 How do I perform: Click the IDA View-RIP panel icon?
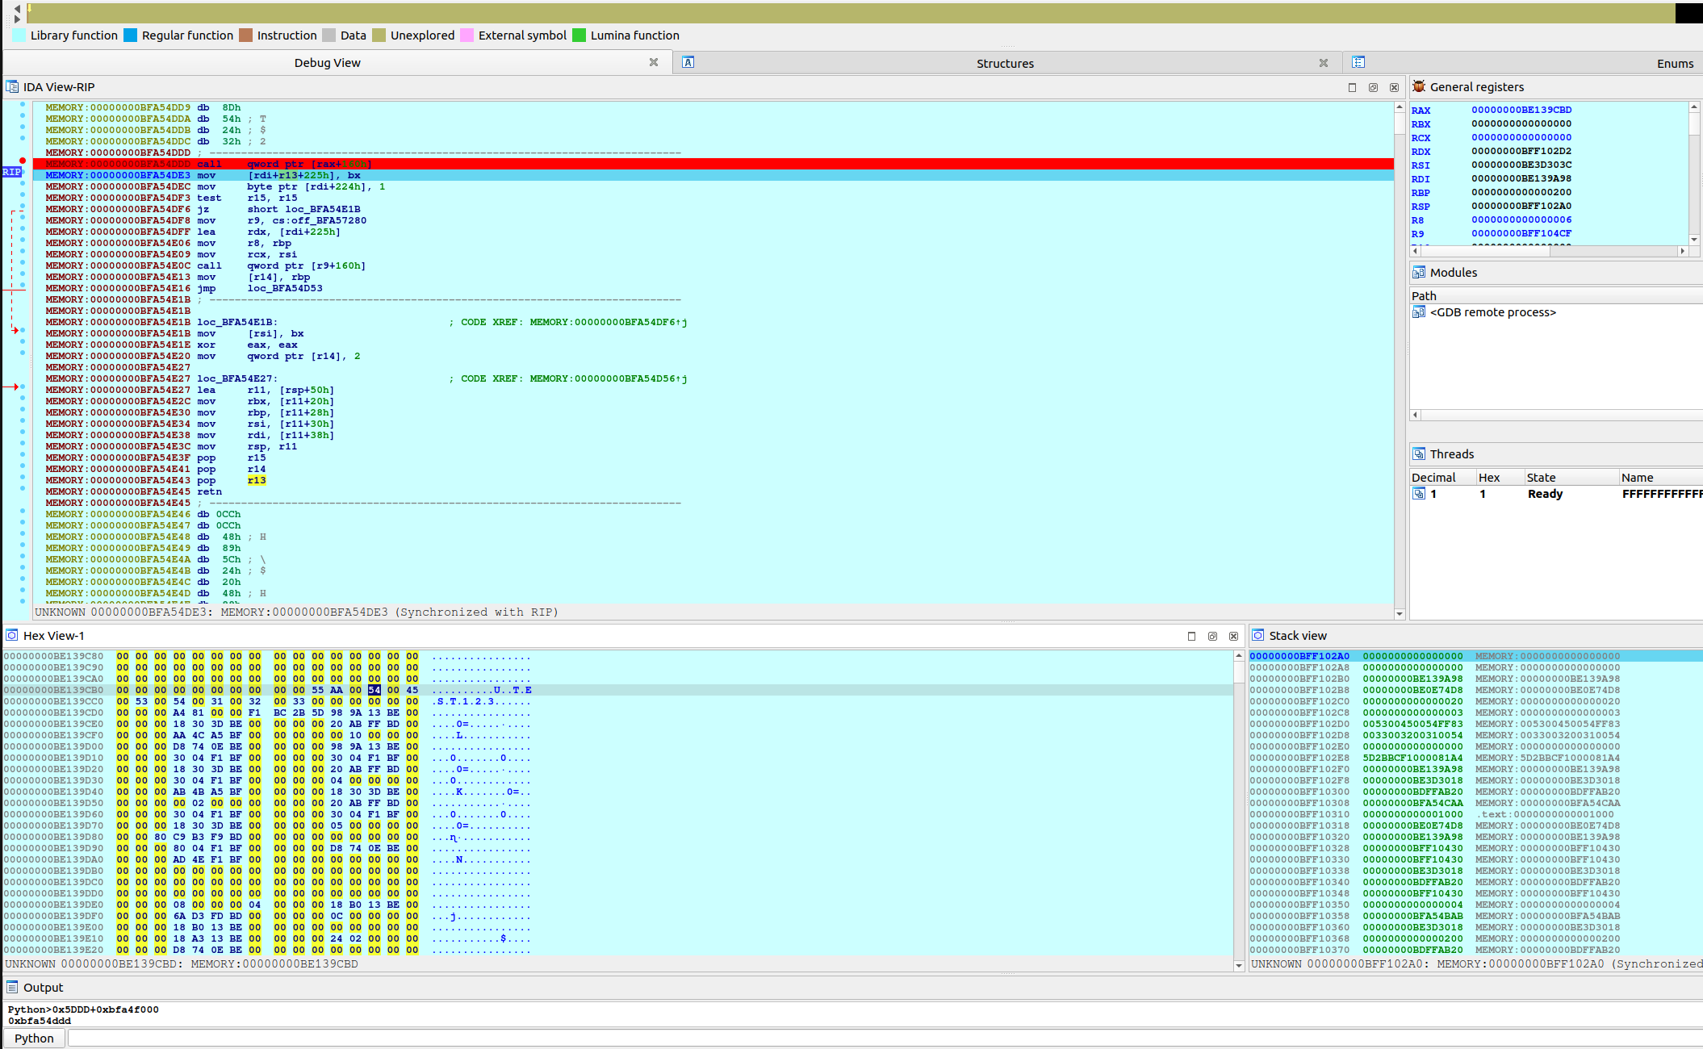click(12, 86)
